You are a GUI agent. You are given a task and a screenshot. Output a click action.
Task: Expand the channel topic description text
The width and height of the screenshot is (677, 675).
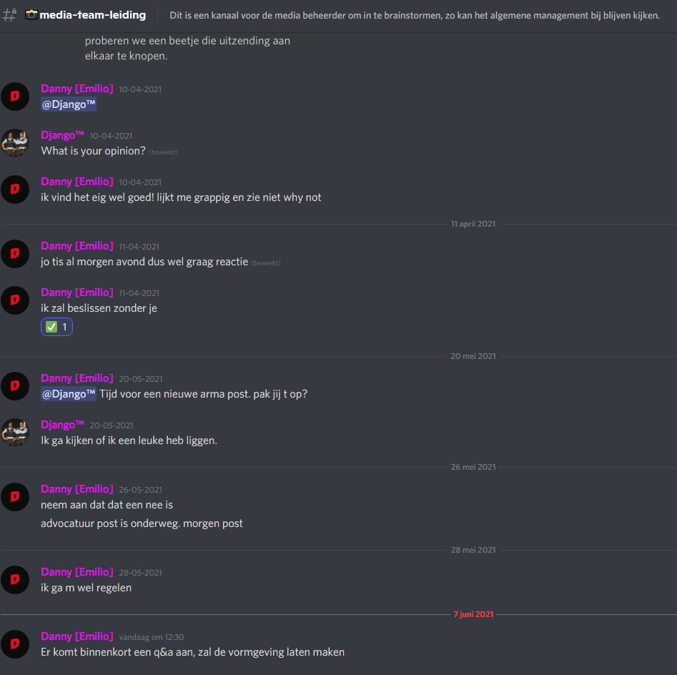click(415, 16)
